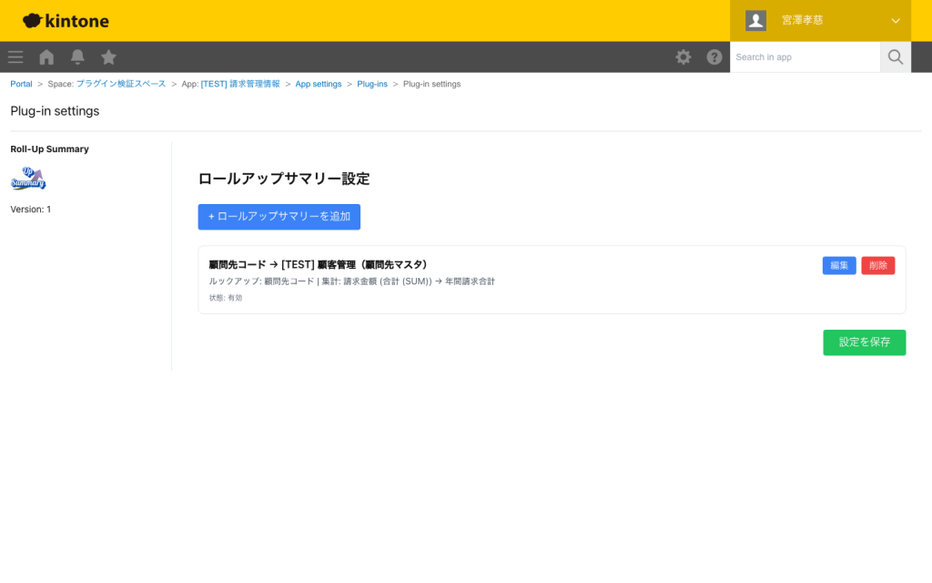The image size is (932, 583).
Task: Open the App settings breadcrumb link
Action: (x=318, y=83)
